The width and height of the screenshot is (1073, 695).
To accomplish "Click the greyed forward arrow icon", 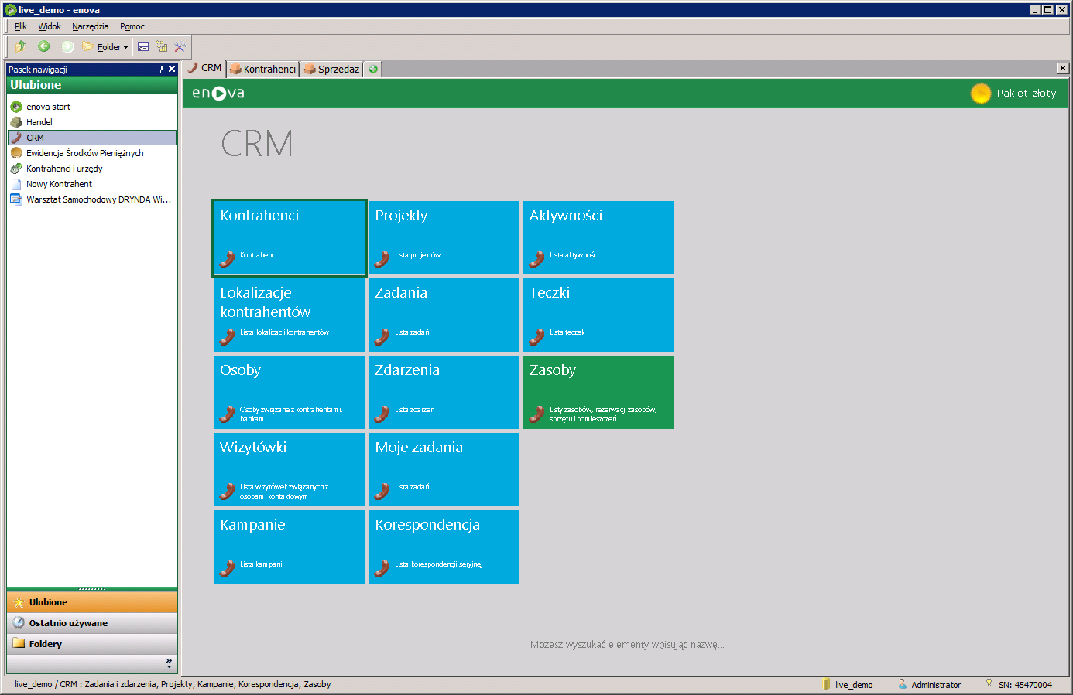I will click(67, 46).
